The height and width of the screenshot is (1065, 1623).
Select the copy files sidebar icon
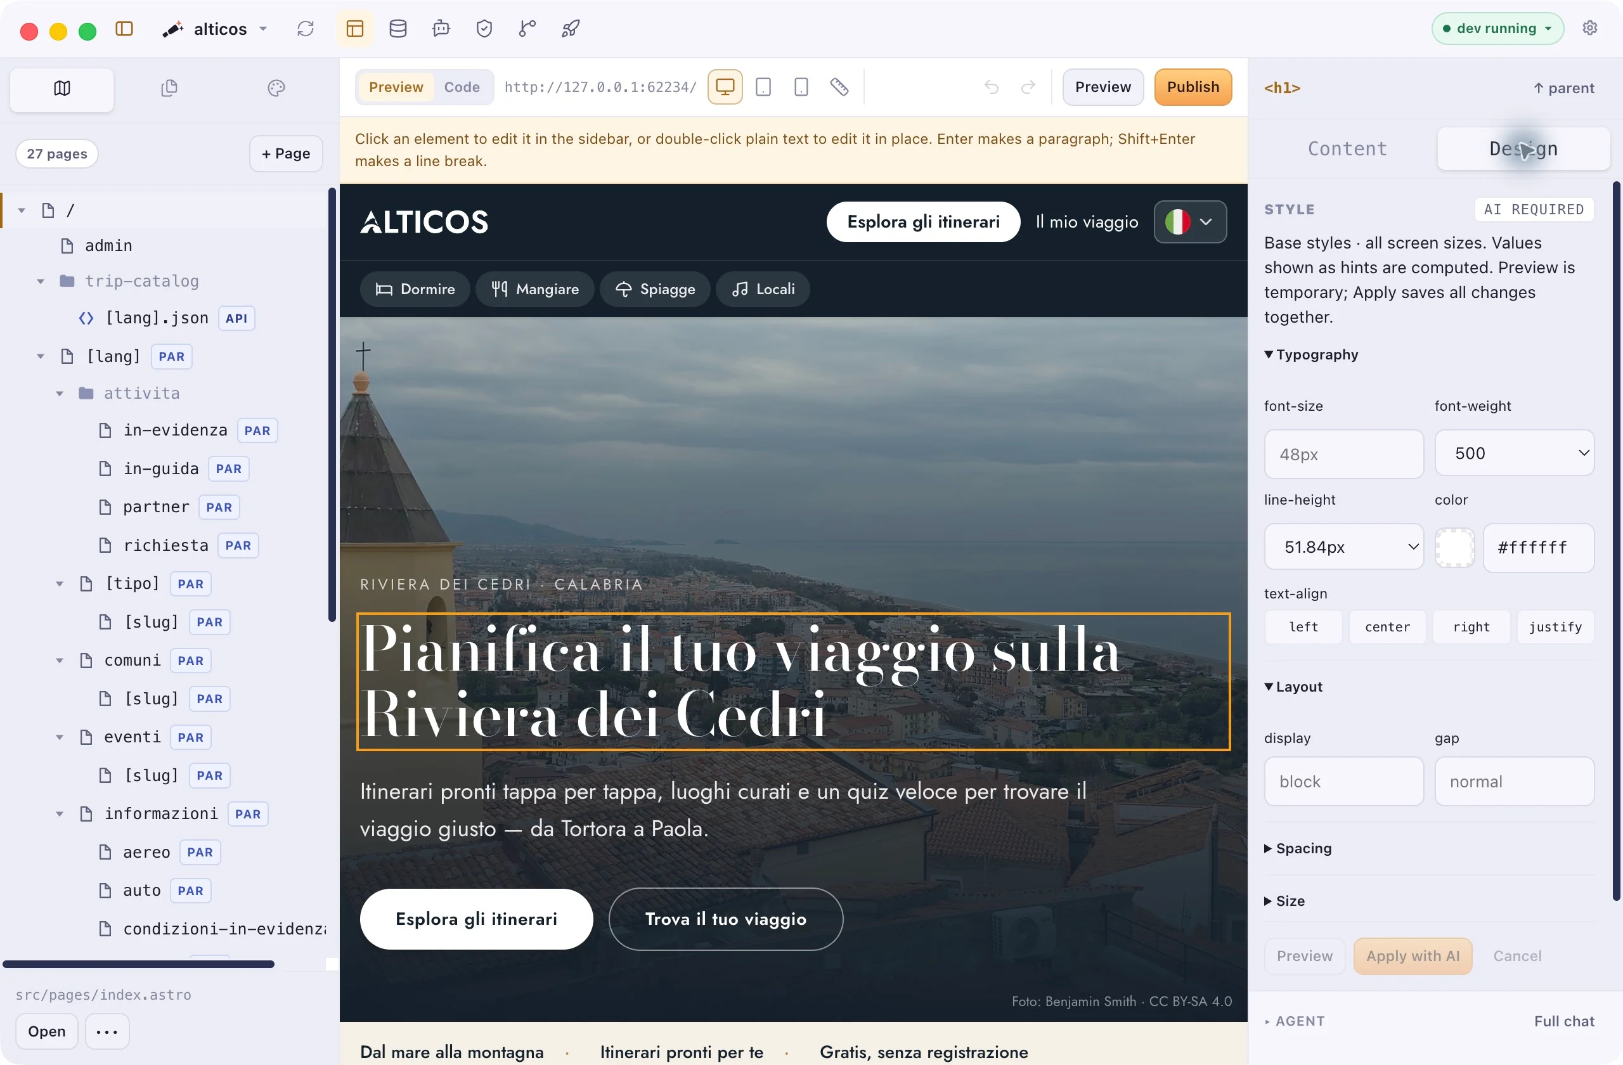pos(169,89)
